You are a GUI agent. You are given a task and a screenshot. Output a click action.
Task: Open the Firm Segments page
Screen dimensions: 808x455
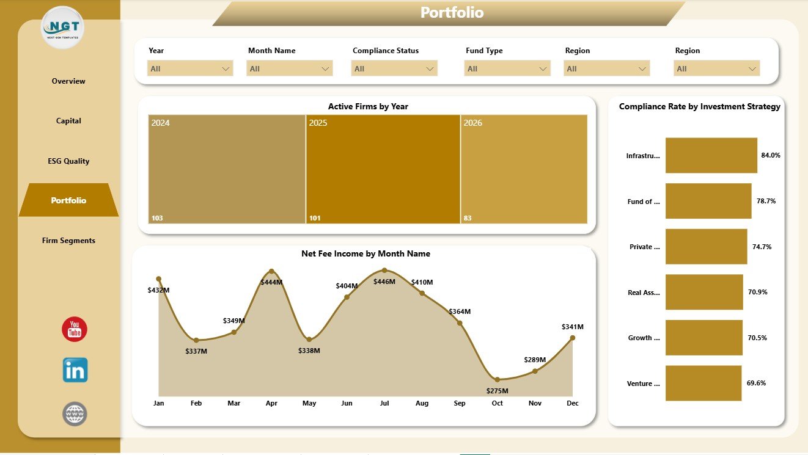pyautogui.click(x=68, y=241)
